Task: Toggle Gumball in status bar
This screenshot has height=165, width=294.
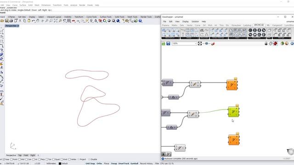Action: coord(134,164)
